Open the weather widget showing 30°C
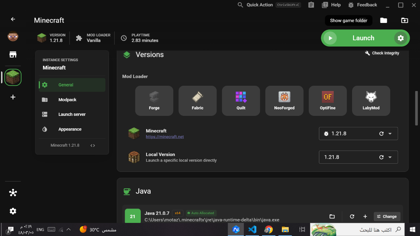The height and width of the screenshot is (236, 420). (x=98, y=229)
